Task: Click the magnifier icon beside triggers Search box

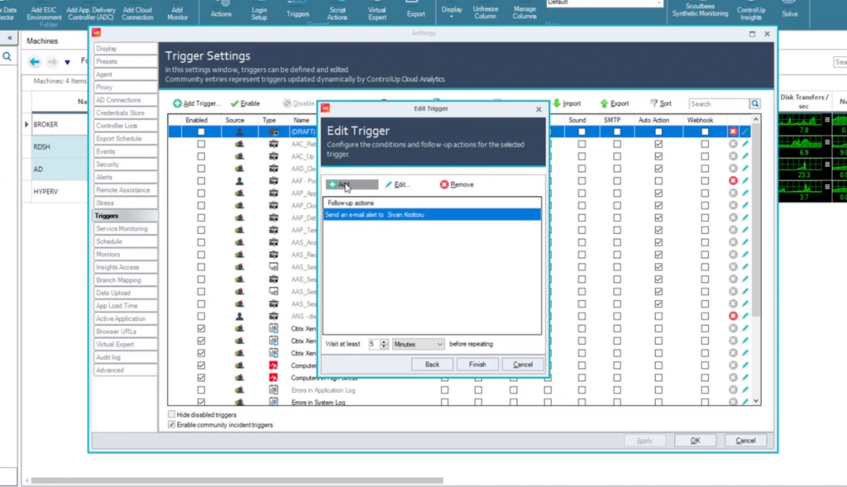Action: 754,103
